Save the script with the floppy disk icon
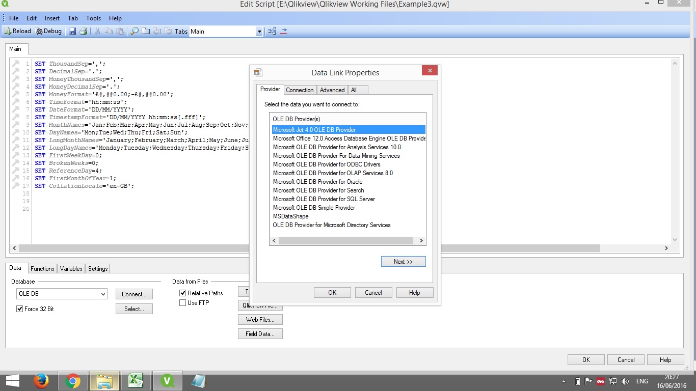Viewport: 696px width, 391px height. click(x=72, y=31)
